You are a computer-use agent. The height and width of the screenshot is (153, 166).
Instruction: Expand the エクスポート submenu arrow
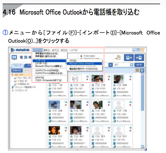(66, 63)
